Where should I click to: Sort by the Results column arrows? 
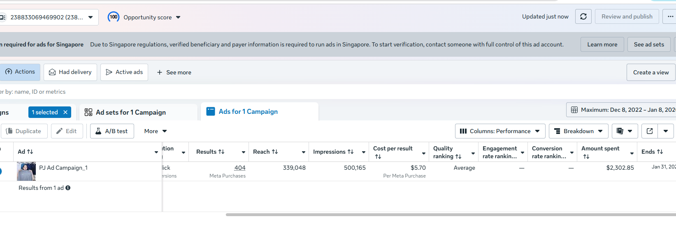click(221, 152)
